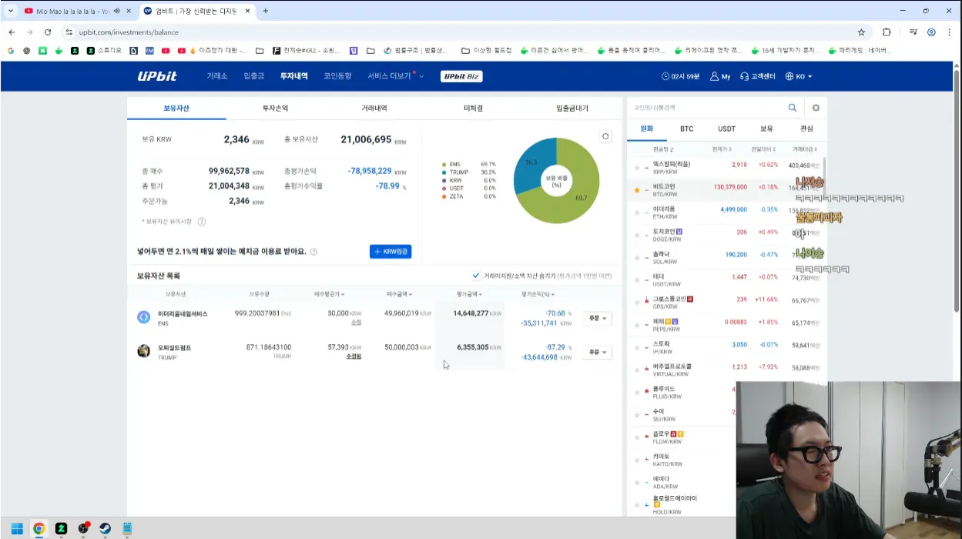
Task: Click the 오피셜트럼프 TRUMP coin icon
Action: (143, 351)
